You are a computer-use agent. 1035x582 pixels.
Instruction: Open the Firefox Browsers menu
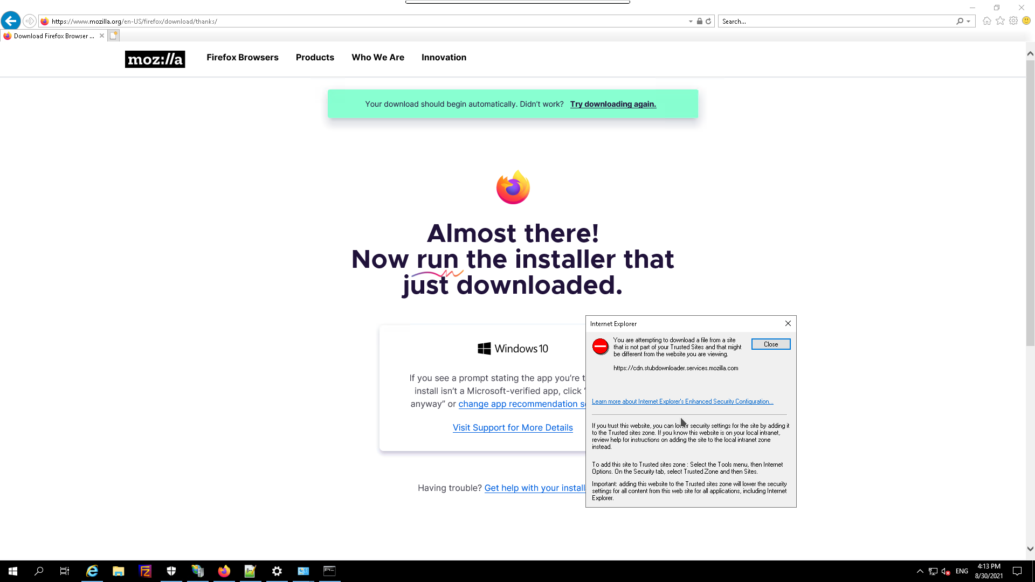(x=242, y=58)
